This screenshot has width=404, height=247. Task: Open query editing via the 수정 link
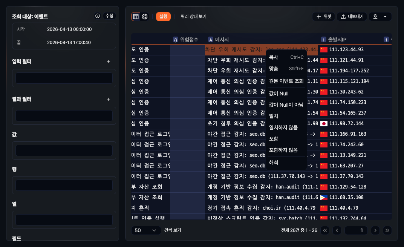point(109,16)
